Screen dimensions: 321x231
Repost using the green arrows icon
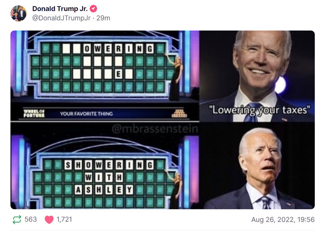click(x=17, y=219)
